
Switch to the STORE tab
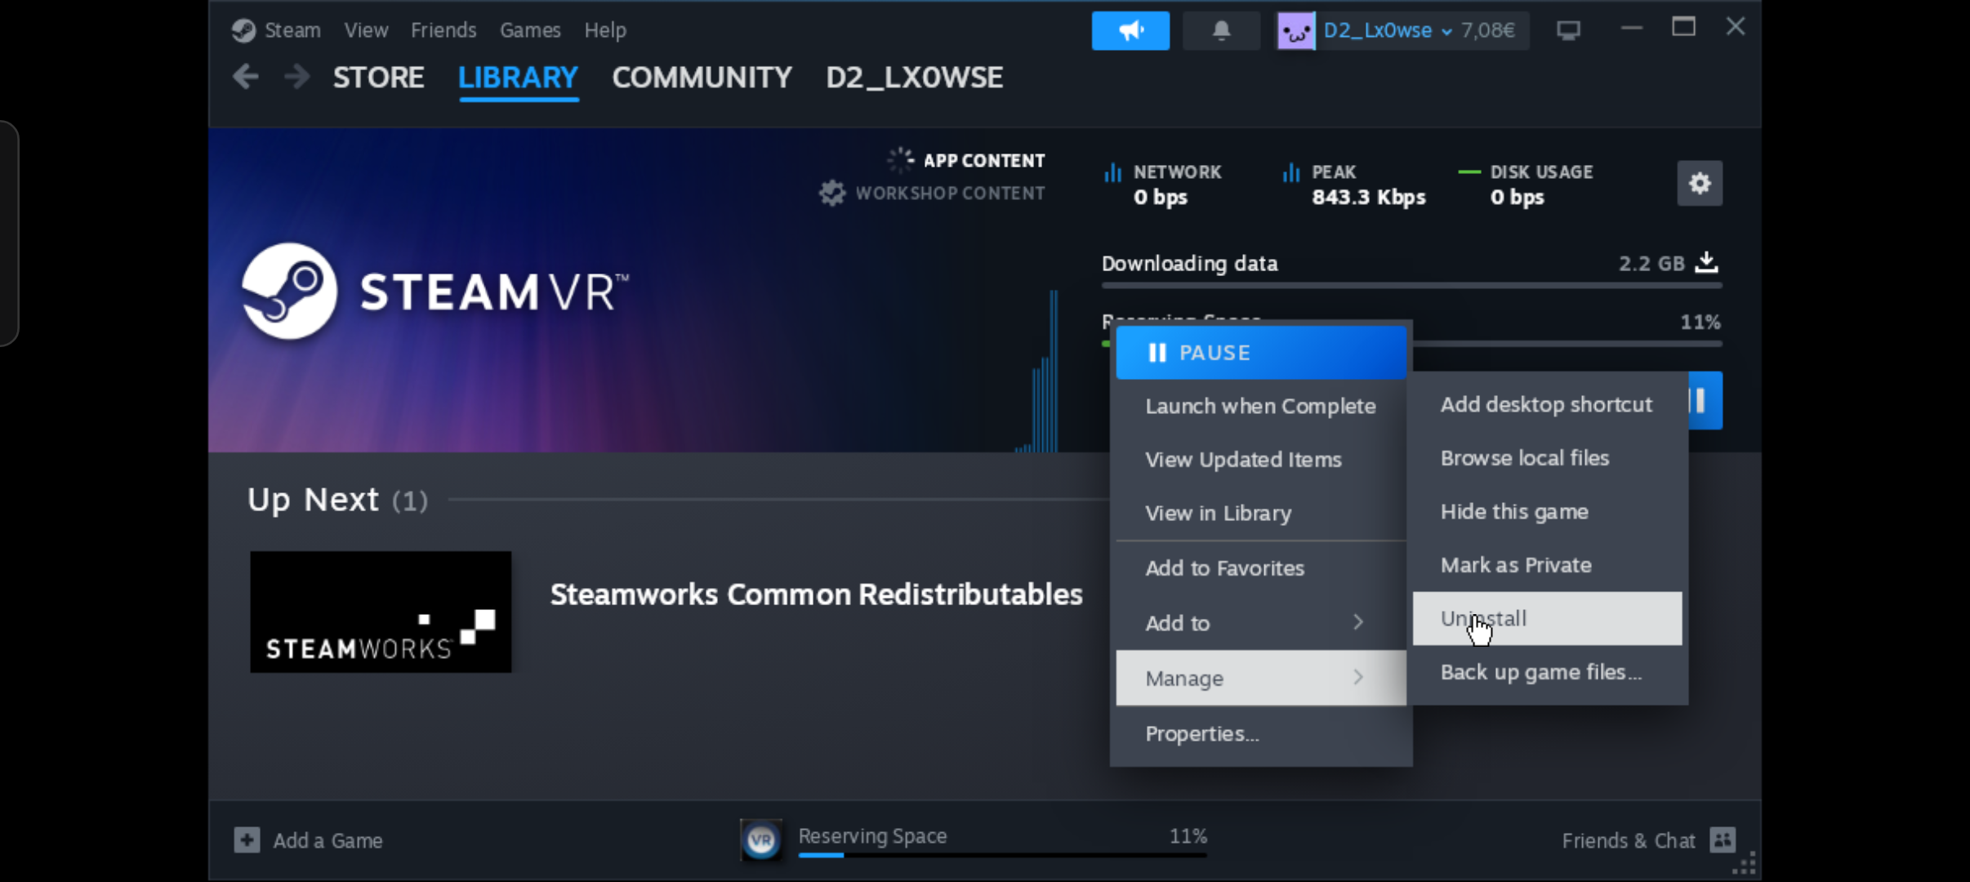tap(378, 78)
